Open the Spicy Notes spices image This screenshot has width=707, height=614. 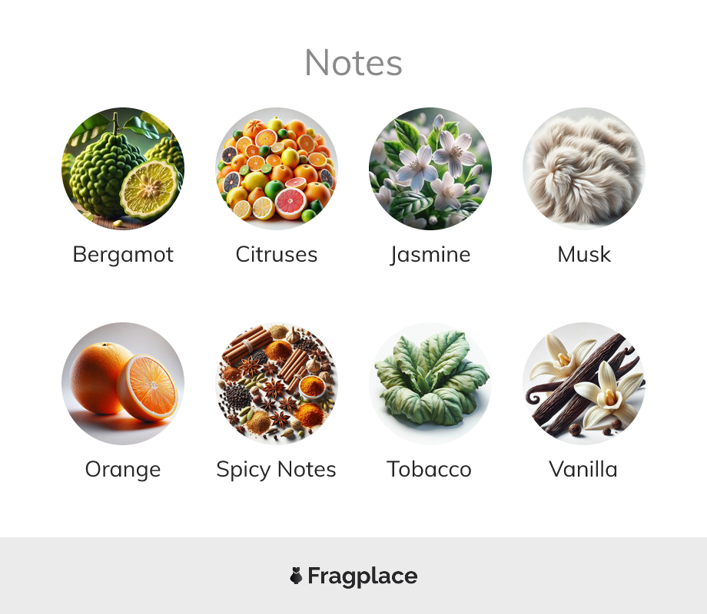277,384
